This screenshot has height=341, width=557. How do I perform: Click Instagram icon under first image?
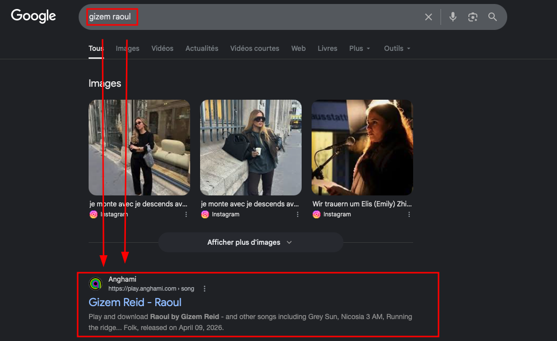click(x=94, y=214)
